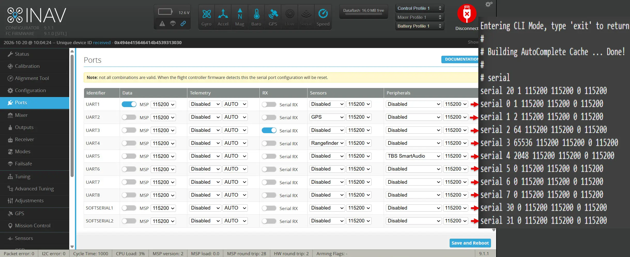Click the Save and Reboot button
This screenshot has height=257, width=630.
(470, 243)
